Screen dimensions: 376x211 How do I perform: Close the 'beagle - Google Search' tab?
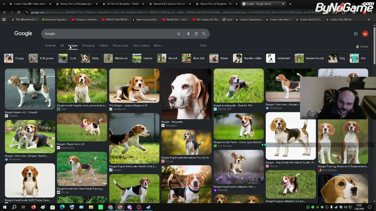283,4
